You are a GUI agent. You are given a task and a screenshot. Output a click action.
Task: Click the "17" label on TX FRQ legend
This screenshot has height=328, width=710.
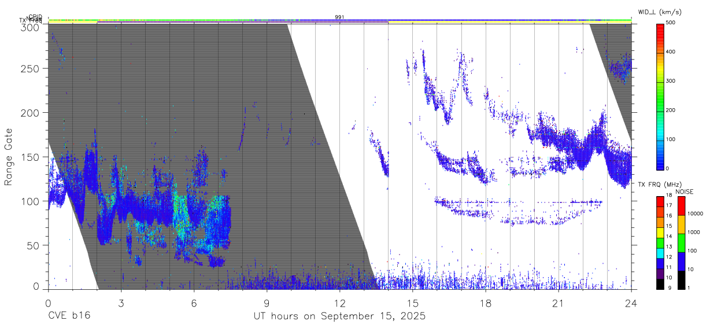click(670, 205)
